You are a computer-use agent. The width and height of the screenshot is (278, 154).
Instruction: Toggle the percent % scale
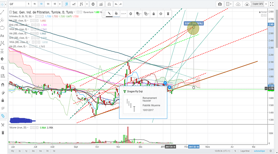click(235, 151)
